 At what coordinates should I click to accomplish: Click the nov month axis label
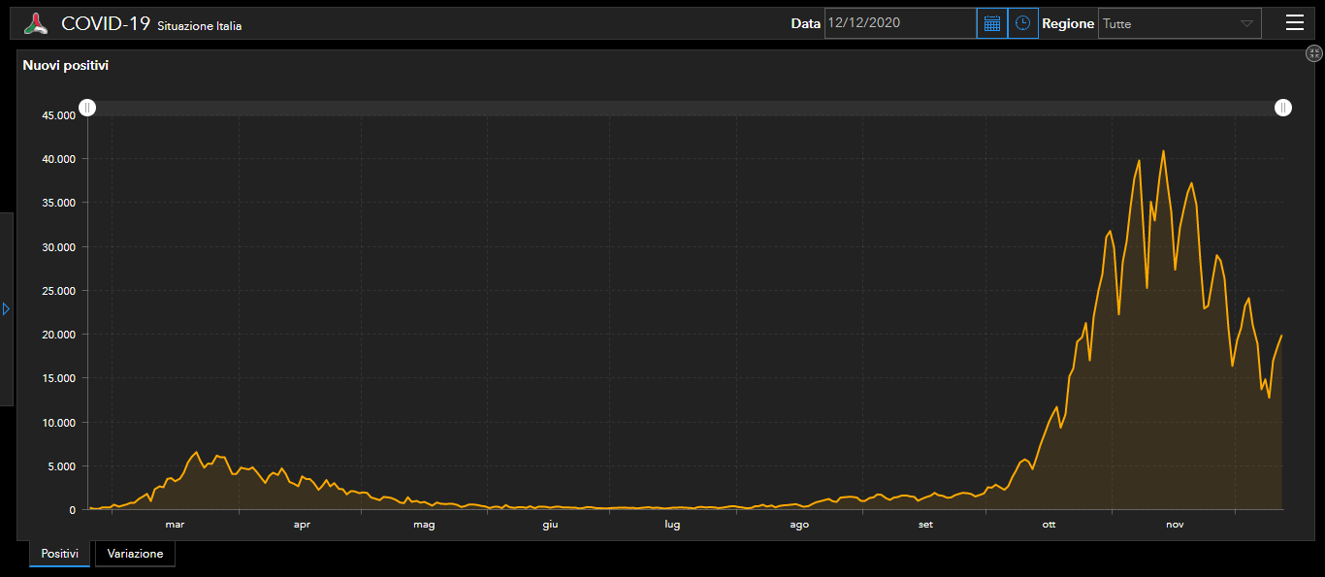coord(1175,525)
